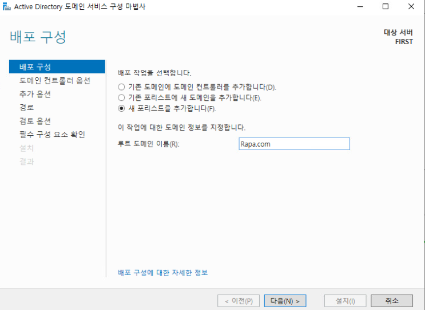The height and width of the screenshot is (310, 425).
Task: Click the '대상 서버' label
Action: [x=398, y=32]
